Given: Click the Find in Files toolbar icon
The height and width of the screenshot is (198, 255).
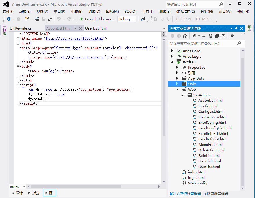Looking at the screenshot, I should (x=143, y=19).
